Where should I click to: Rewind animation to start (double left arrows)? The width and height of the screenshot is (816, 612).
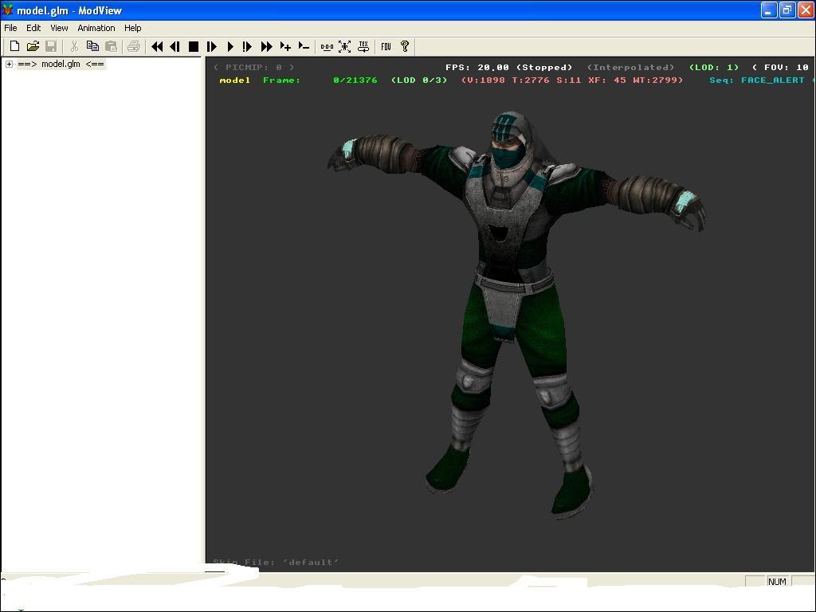(x=157, y=47)
